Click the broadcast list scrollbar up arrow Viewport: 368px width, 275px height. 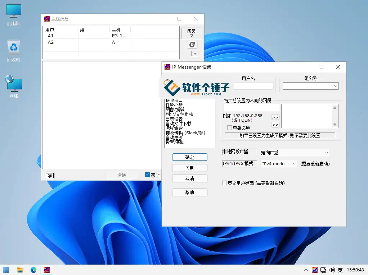[335, 108]
